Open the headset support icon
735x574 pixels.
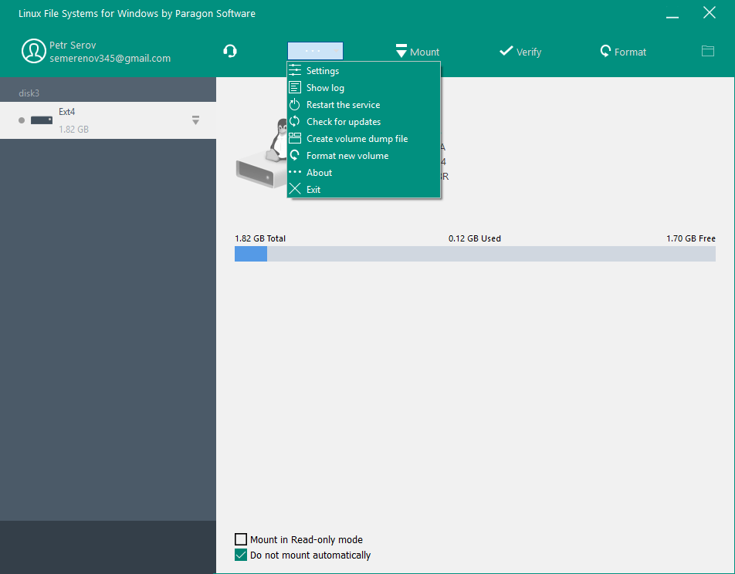point(229,50)
